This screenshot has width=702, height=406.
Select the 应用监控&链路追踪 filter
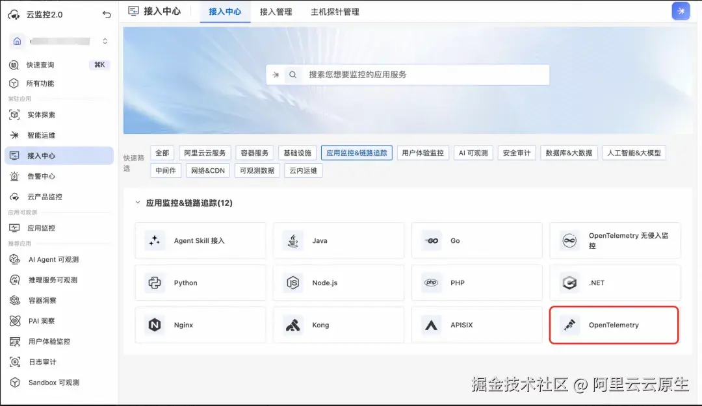click(x=356, y=153)
